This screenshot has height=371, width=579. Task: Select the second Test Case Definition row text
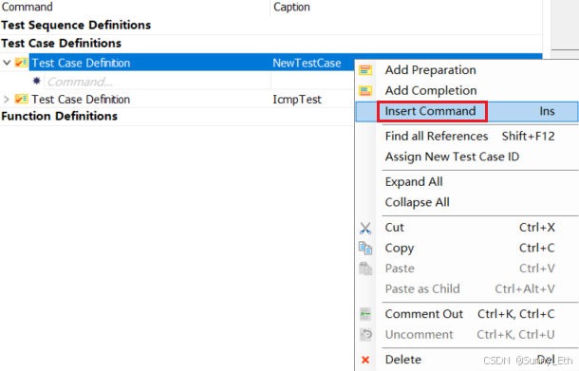click(x=81, y=99)
